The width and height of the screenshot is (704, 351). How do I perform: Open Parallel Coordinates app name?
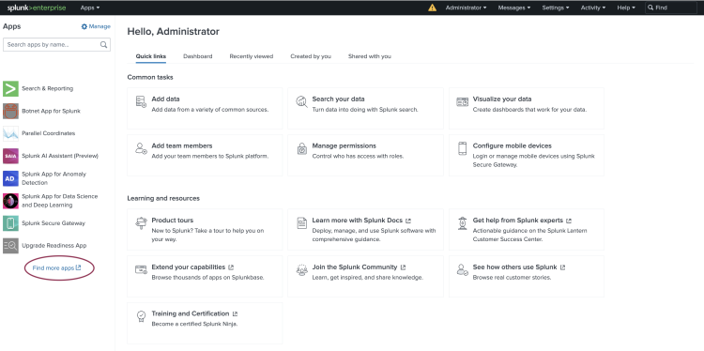pyautogui.click(x=49, y=133)
